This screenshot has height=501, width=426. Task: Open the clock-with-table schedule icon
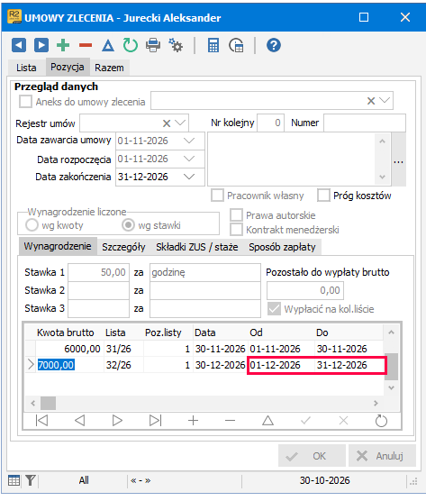236,45
